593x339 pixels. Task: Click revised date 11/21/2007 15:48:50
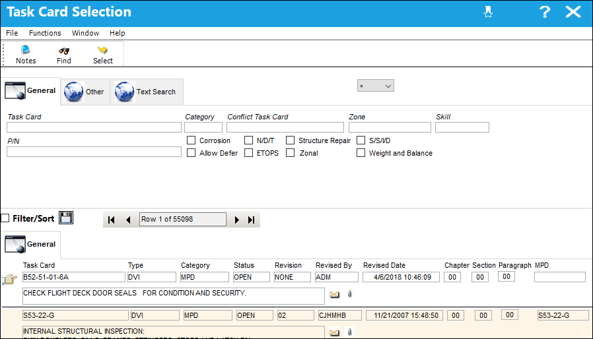(405, 315)
